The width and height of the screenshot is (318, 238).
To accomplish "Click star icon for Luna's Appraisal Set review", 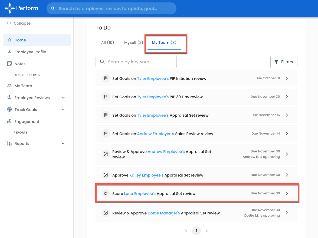I will [x=106, y=193].
